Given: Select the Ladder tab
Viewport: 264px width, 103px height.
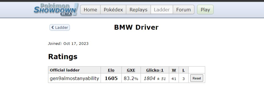Looking at the screenshot, I should 162,10.
